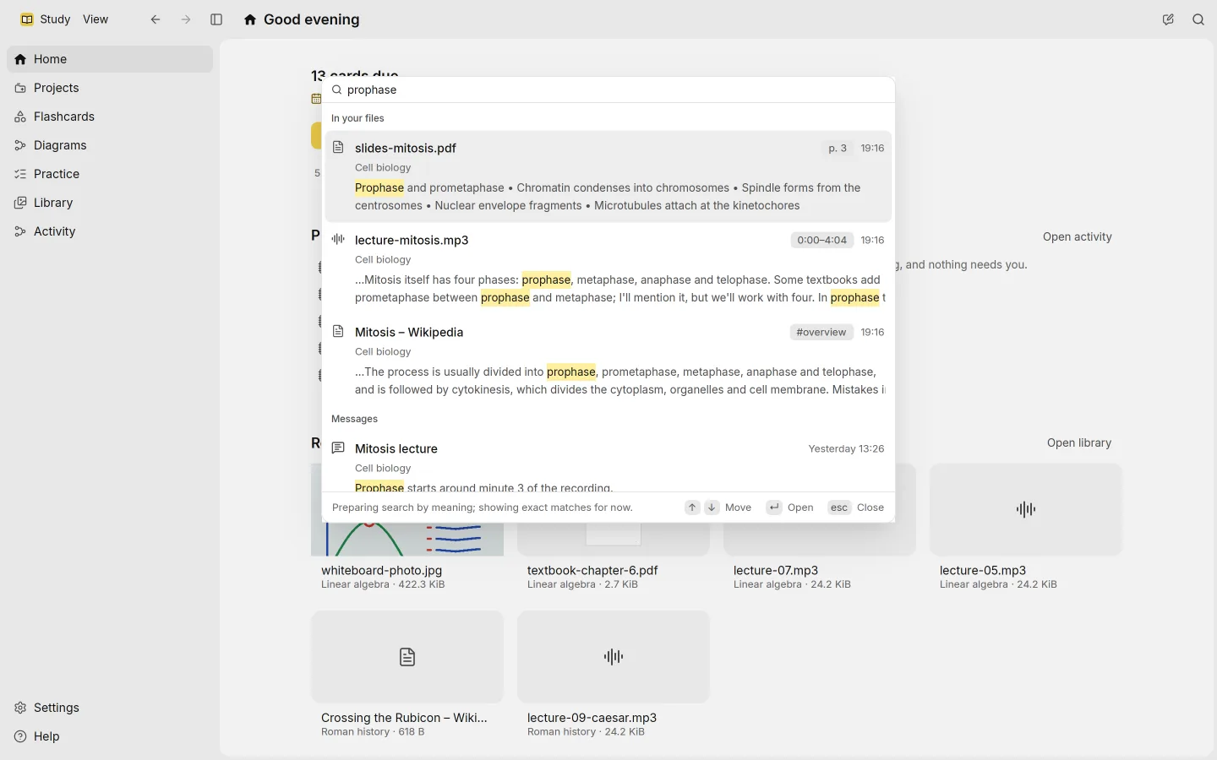Toggle the sidebar panel icon
The height and width of the screenshot is (760, 1217).
click(x=216, y=19)
